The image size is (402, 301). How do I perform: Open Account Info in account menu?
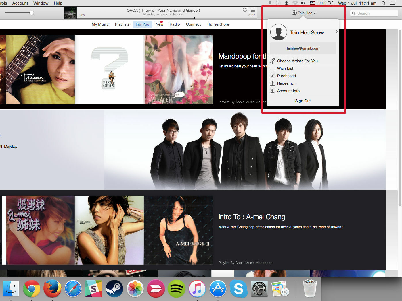(288, 91)
